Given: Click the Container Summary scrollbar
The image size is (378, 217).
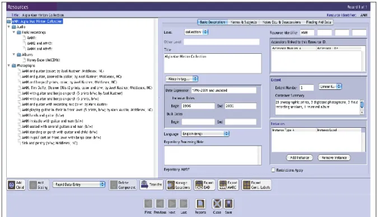Looking at the screenshot, I should coord(362,107).
